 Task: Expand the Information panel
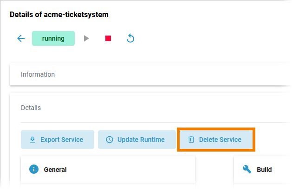click(x=149, y=74)
